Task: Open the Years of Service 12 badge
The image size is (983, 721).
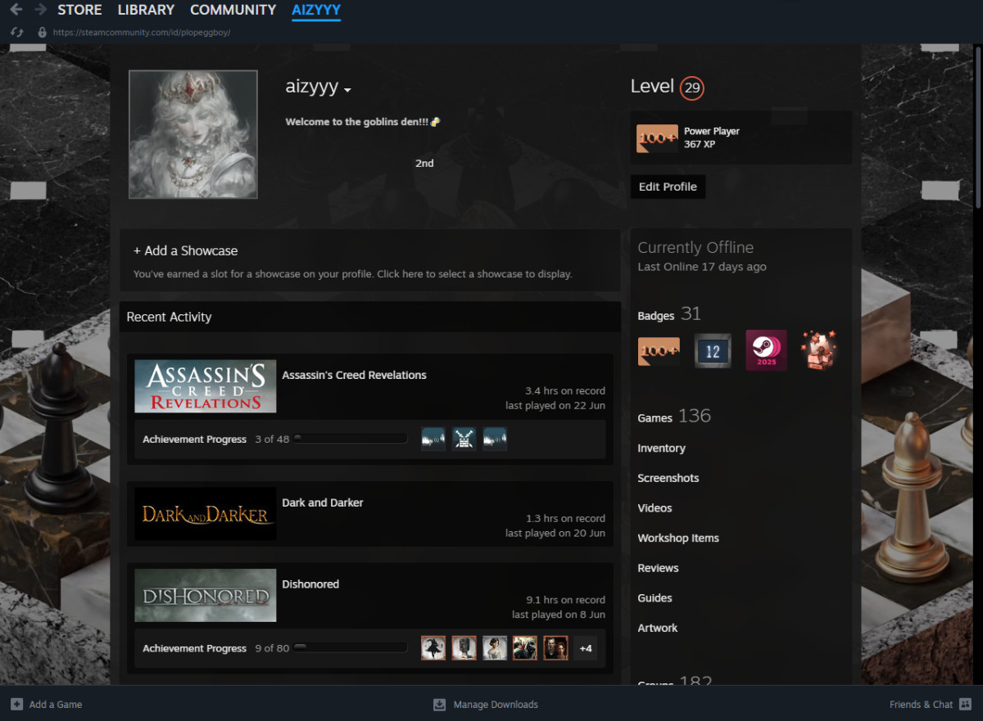Action: tap(713, 350)
